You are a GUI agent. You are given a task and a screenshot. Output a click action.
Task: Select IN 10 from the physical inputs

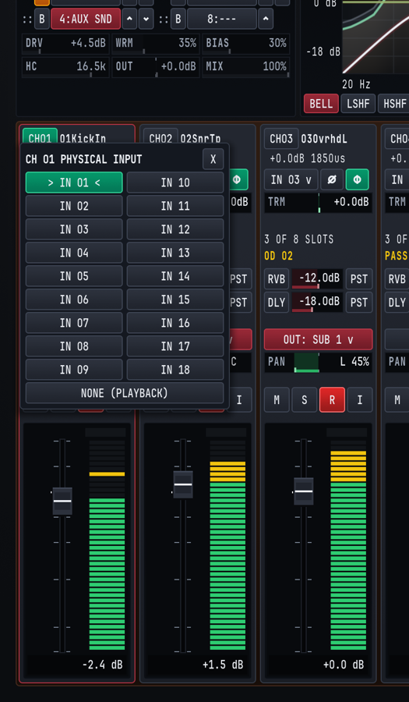pyautogui.click(x=175, y=183)
